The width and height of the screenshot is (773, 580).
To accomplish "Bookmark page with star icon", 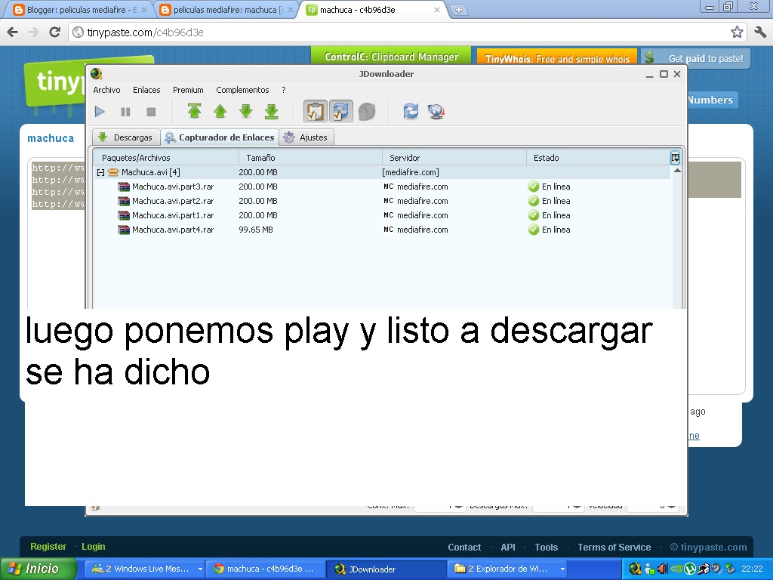I will click(737, 32).
